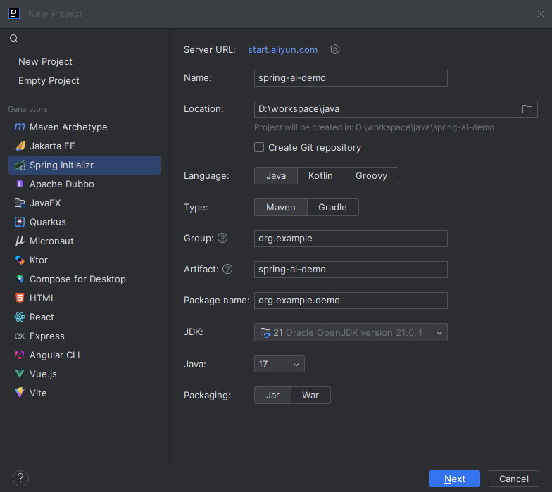
Task: Click the project Name input field
Action: pyautogui.click(x=351, y=77)
